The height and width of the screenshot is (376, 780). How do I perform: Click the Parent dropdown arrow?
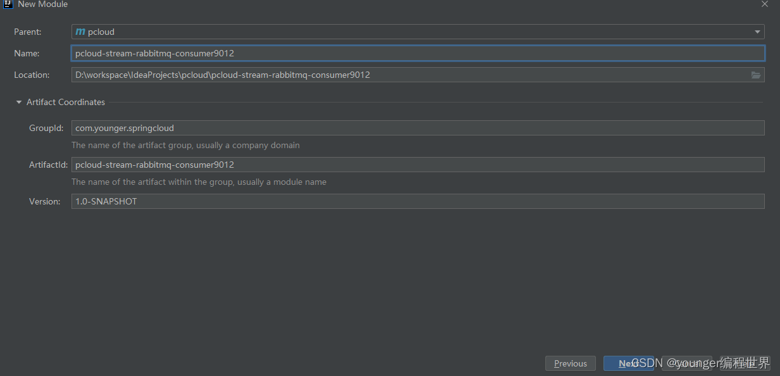[757, 32]
